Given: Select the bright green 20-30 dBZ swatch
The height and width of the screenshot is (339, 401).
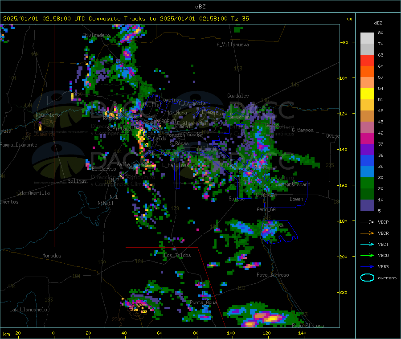Looking at the screenshot, I should click(x=367, y=183).
